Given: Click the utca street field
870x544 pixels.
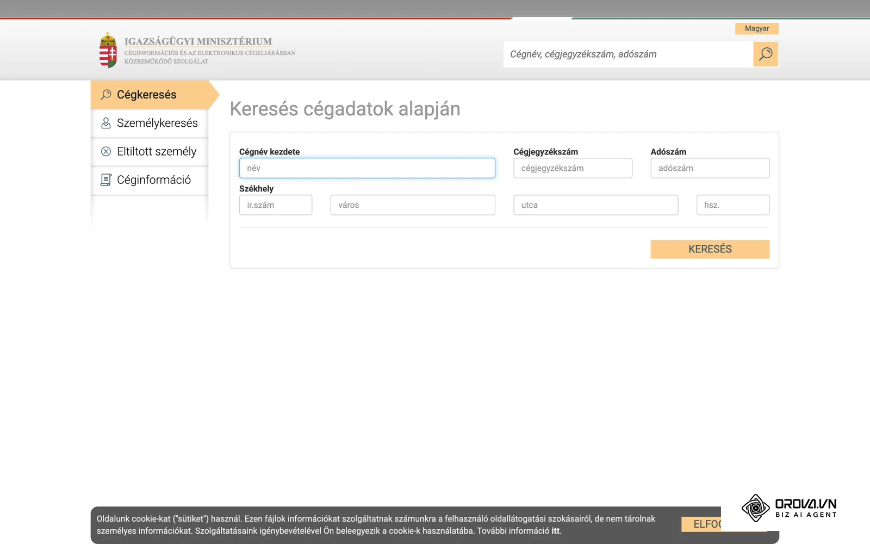Looking at the screenshot, I should (595, 205).
